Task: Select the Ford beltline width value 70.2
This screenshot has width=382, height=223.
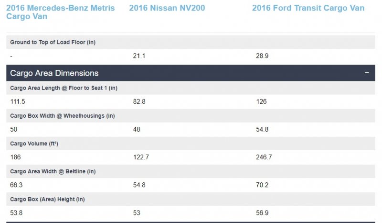Action: pyautogui.click(x=262, y=185)
